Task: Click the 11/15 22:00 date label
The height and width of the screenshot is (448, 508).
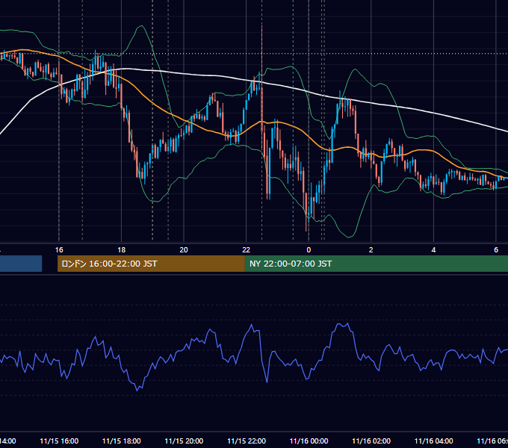Action: coord(247,441)
